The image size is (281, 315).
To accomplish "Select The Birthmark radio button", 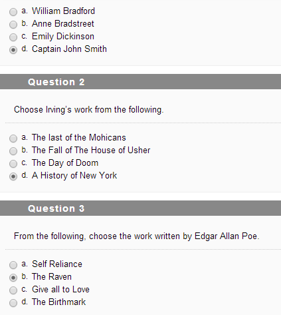I will click(13, 303).
